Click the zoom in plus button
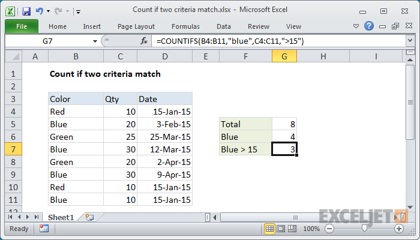 pos(399,229)
